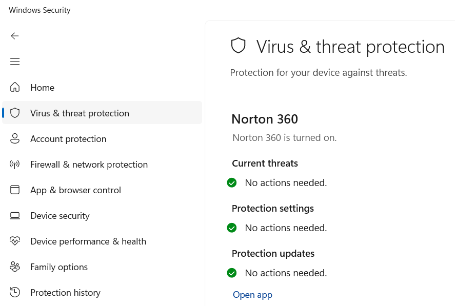The width and height of the screenshot is (455, 306).
Task: Open Protection history via its clock icon
Action: pos(15,292)
